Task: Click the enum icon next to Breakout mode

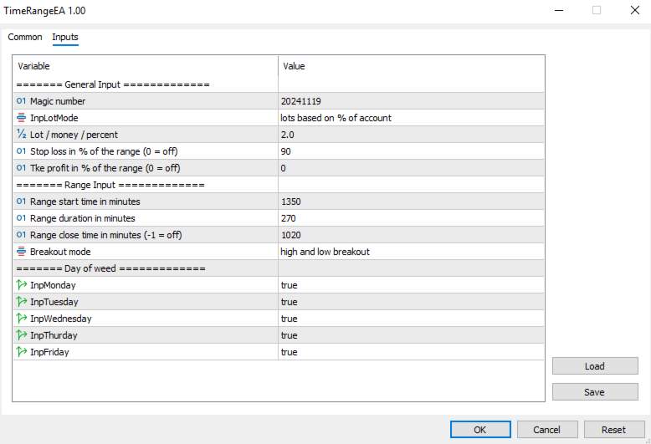Action: 21,252
